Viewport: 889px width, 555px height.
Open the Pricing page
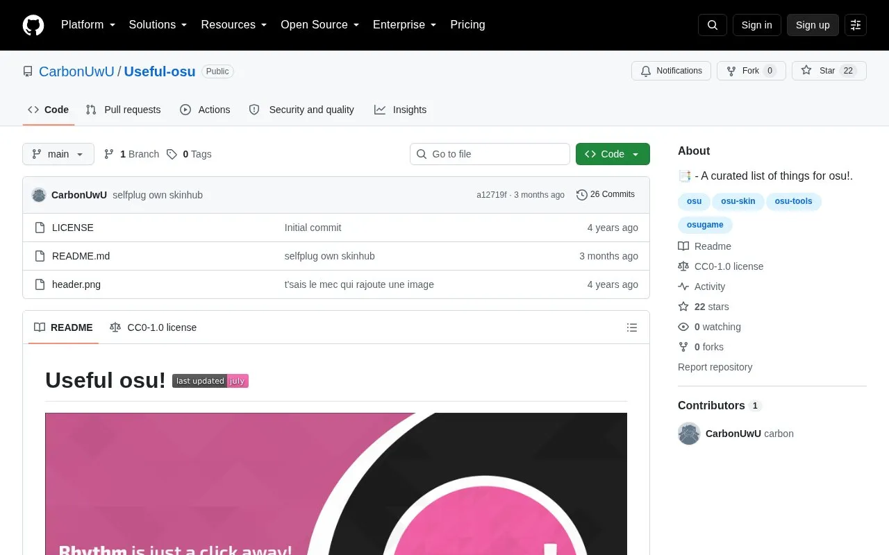point(467,25)
